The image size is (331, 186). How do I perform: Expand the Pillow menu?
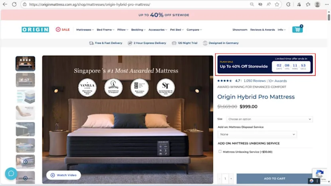[x=123, y=30]
